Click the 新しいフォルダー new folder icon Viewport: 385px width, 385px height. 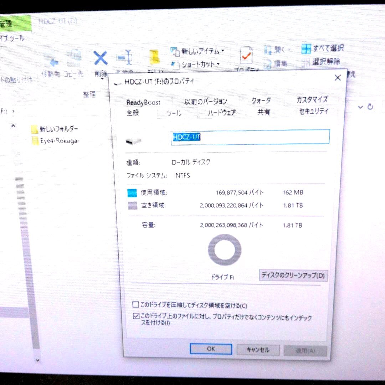(154, 57)
